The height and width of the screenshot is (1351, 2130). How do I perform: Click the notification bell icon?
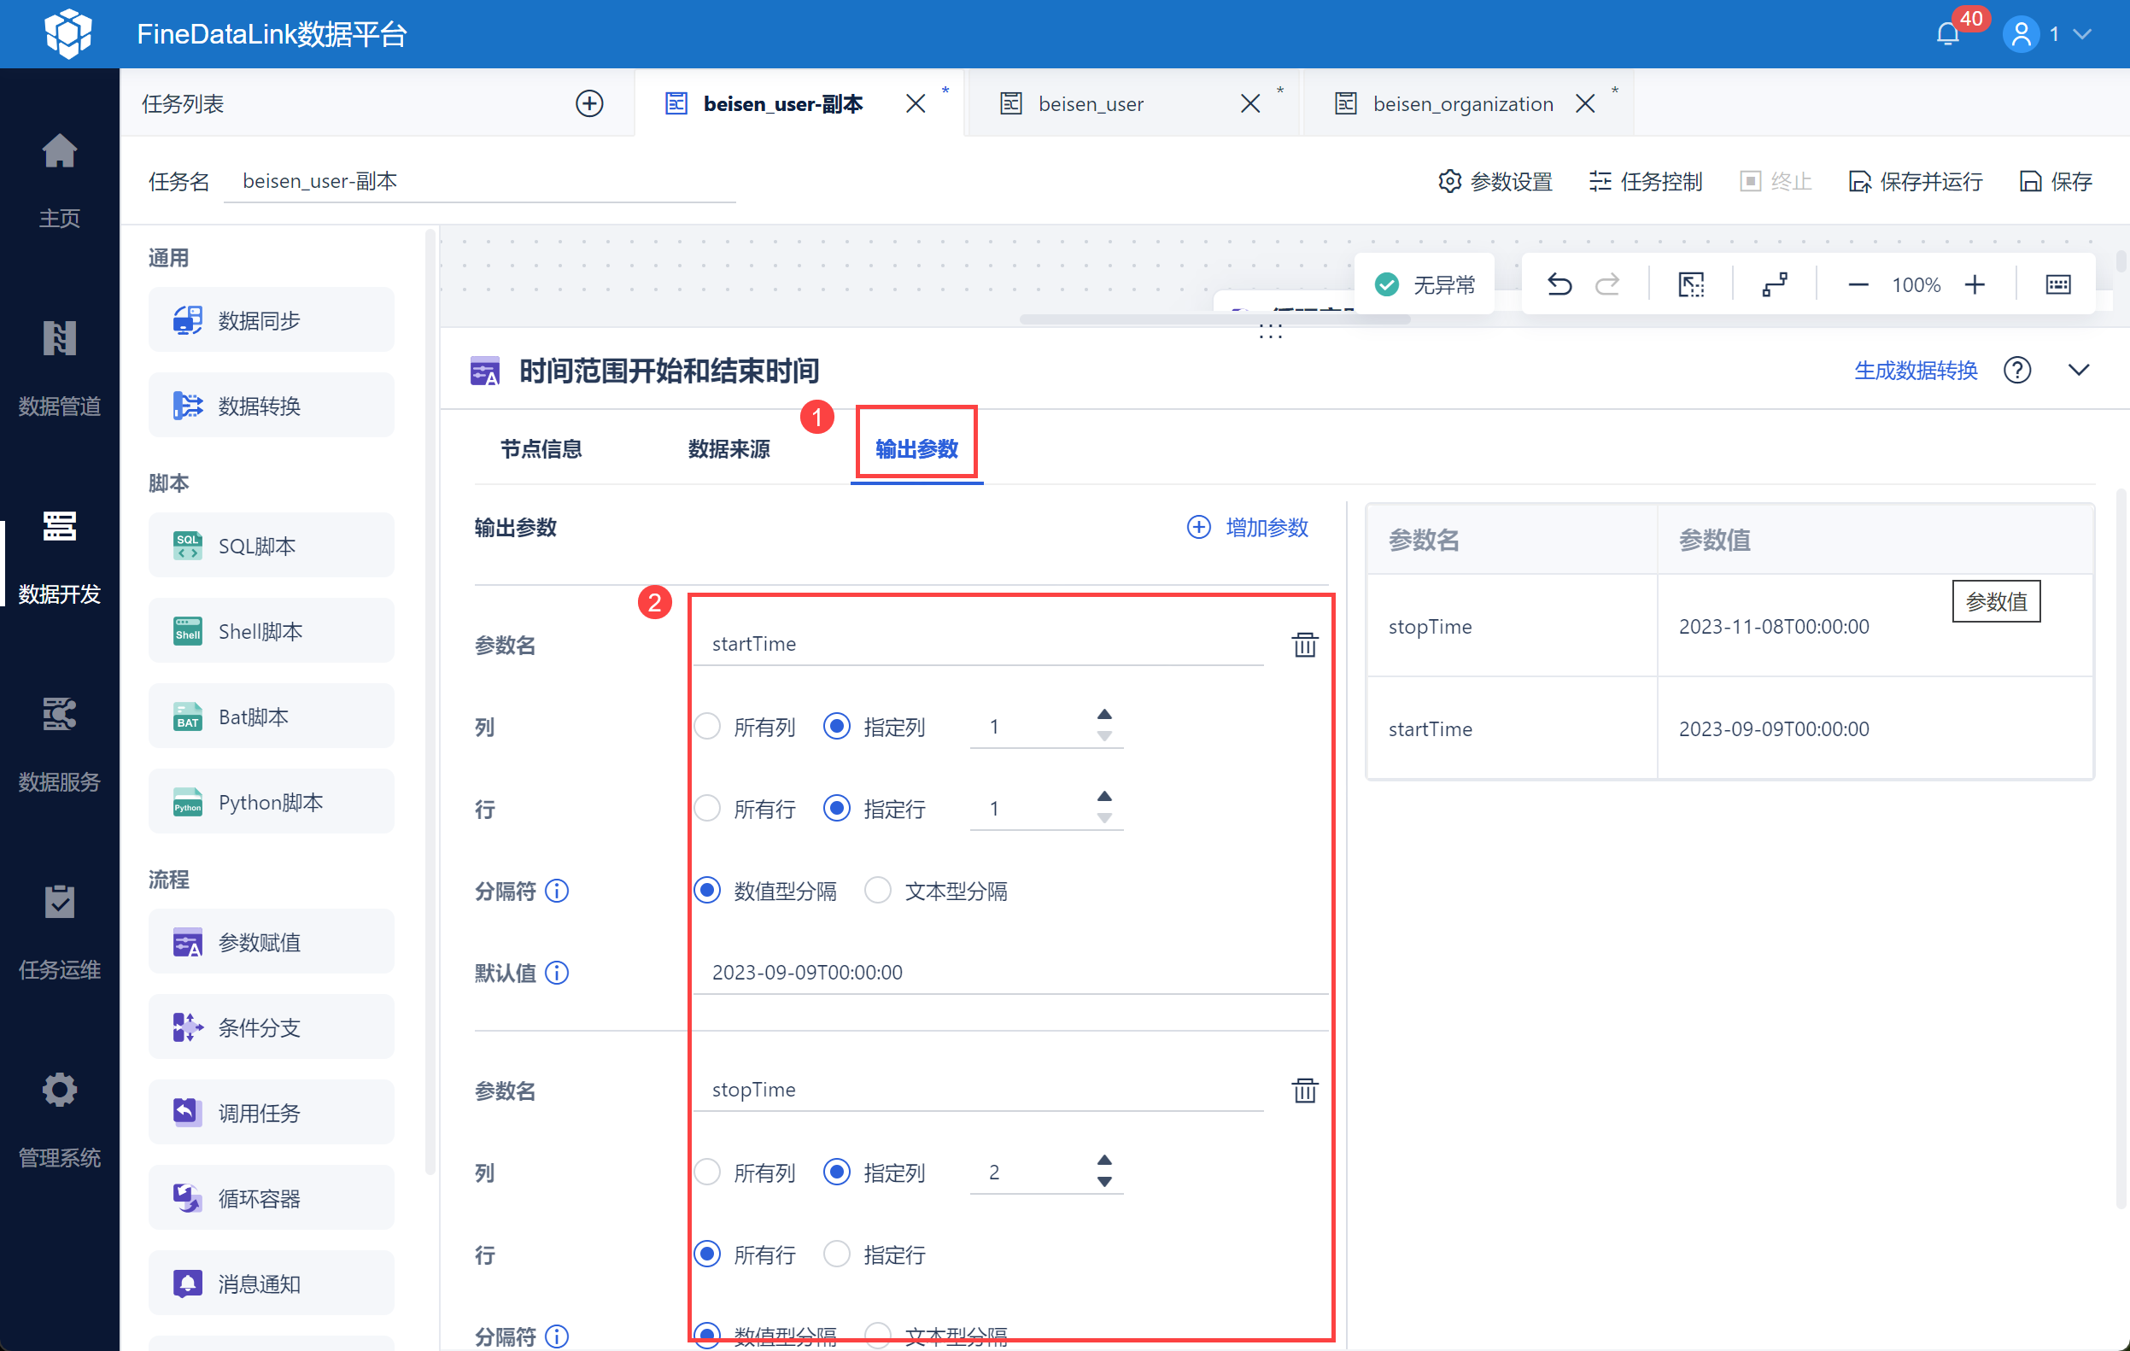tap(1947, 34)
